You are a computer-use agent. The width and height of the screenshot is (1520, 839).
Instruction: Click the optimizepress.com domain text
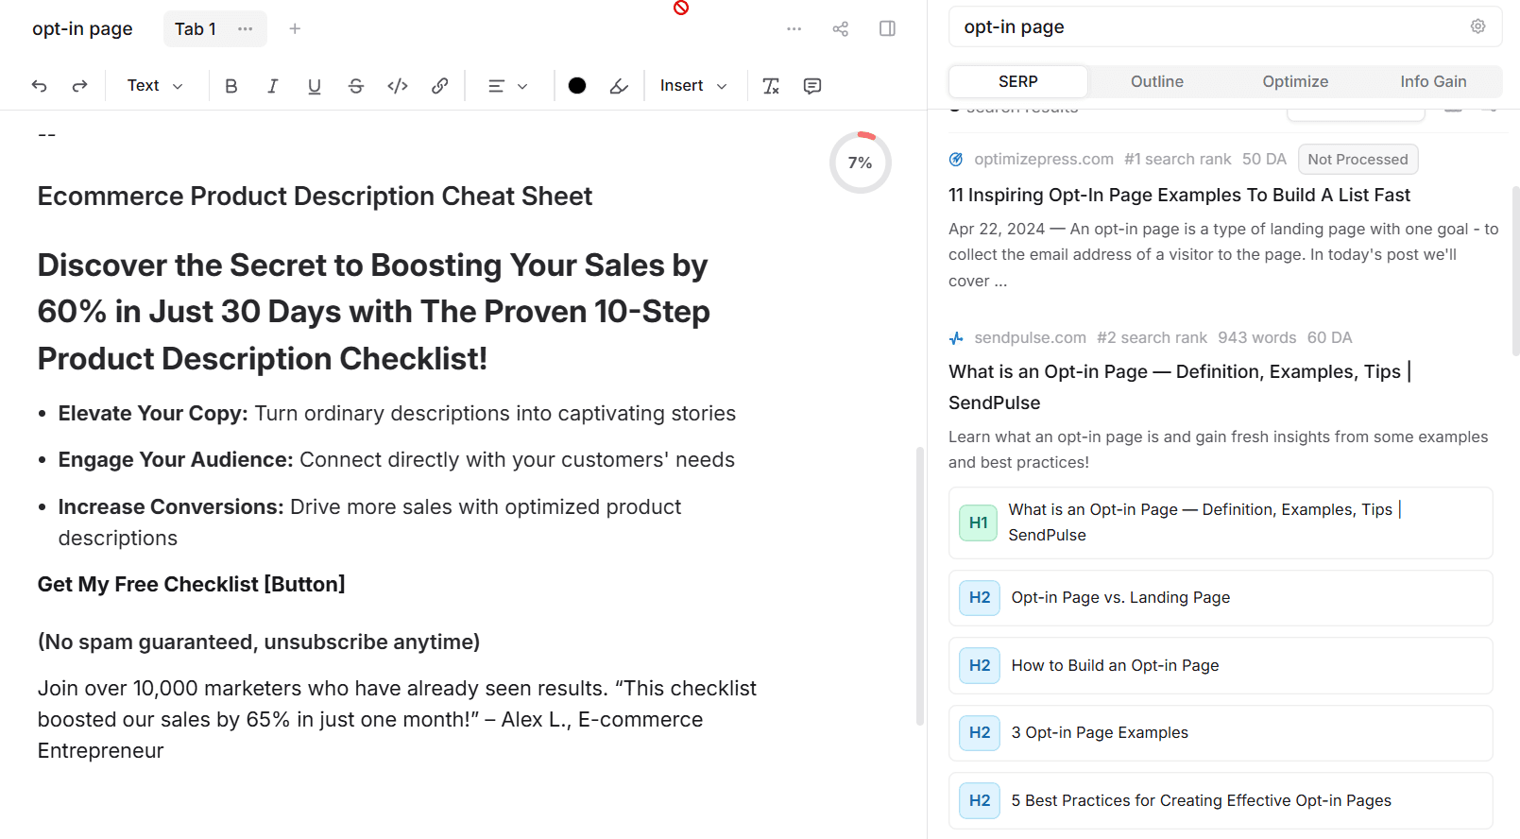point(1044,160)
